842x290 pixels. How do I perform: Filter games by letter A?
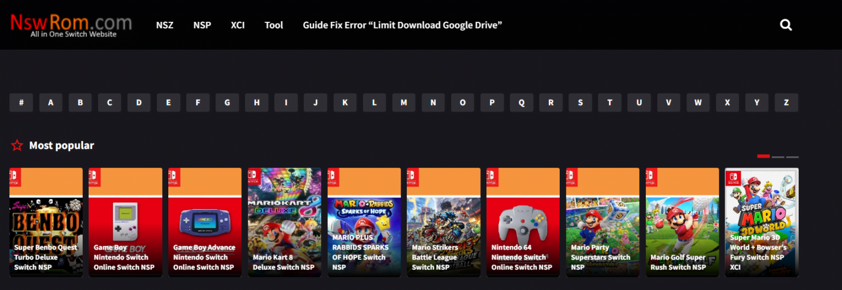click(x=50, y=102)
